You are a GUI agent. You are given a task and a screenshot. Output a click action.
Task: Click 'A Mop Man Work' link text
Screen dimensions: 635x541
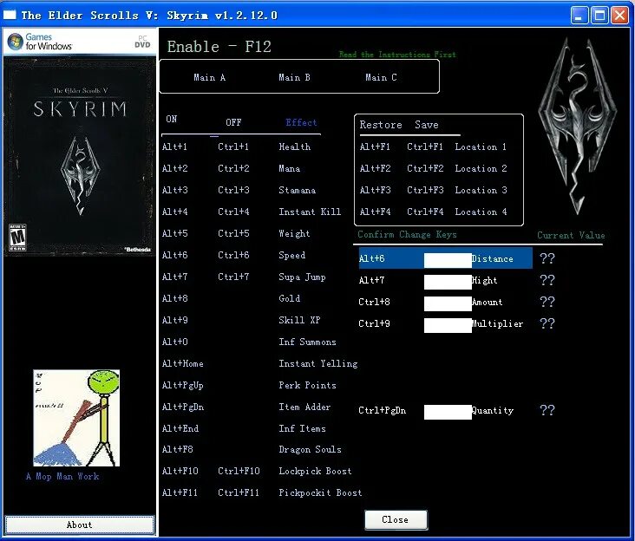pos(62,476)
